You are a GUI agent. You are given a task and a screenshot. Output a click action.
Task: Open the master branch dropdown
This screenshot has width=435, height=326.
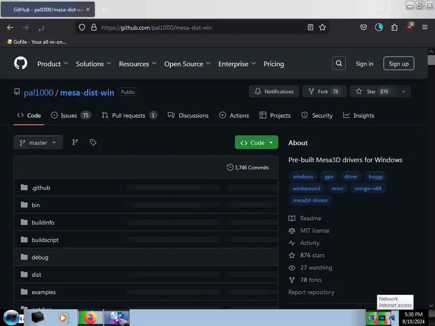pos(38,143)
